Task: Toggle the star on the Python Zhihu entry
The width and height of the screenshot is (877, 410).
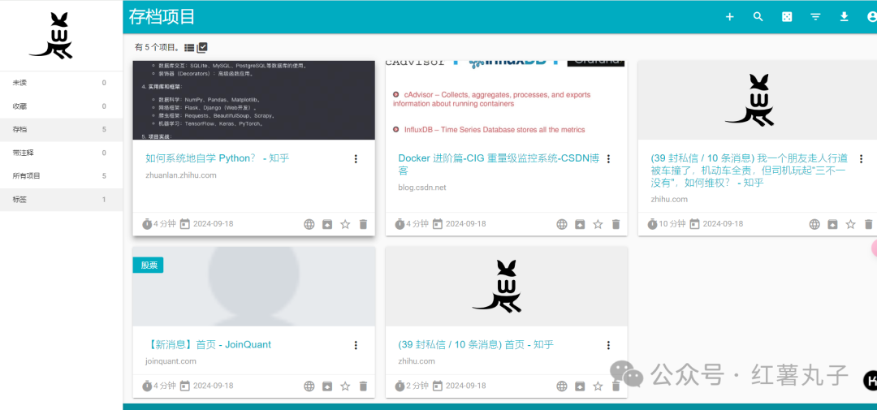Action: click(x=345, y=224)
